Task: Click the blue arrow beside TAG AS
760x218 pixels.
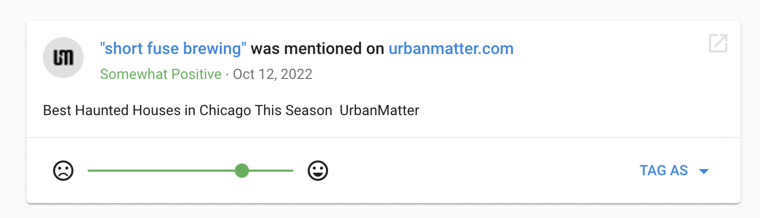Action: [704, 172]
